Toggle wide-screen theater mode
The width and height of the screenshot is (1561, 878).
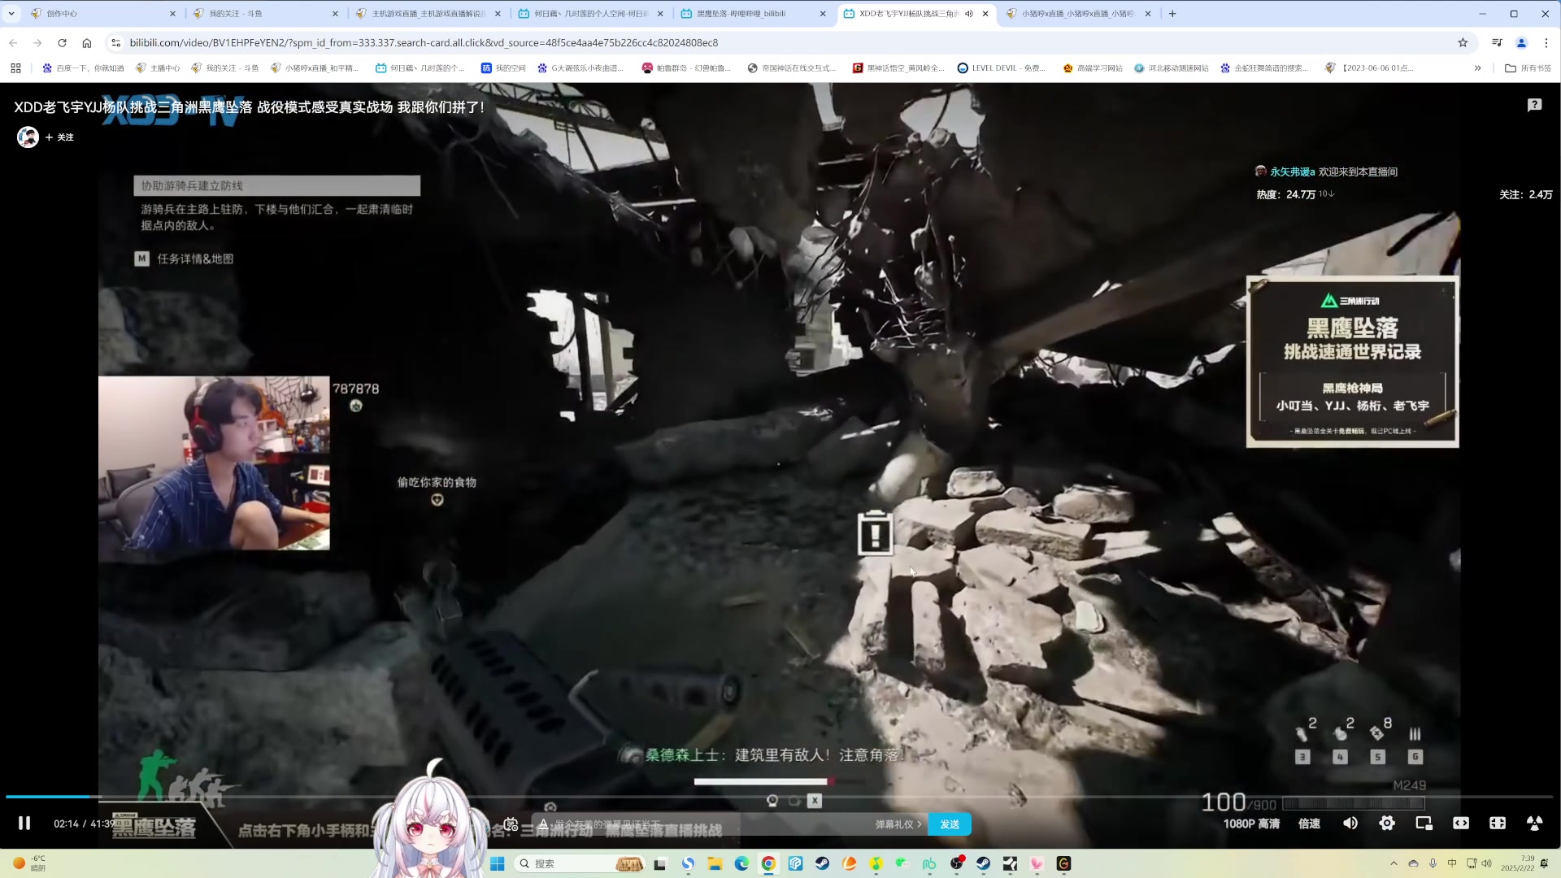point(1461,824)
